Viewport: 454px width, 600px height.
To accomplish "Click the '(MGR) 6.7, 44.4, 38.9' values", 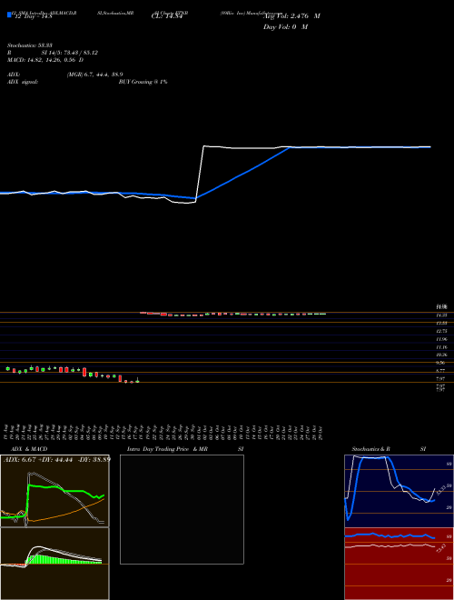I will click(x=94, y=75).
